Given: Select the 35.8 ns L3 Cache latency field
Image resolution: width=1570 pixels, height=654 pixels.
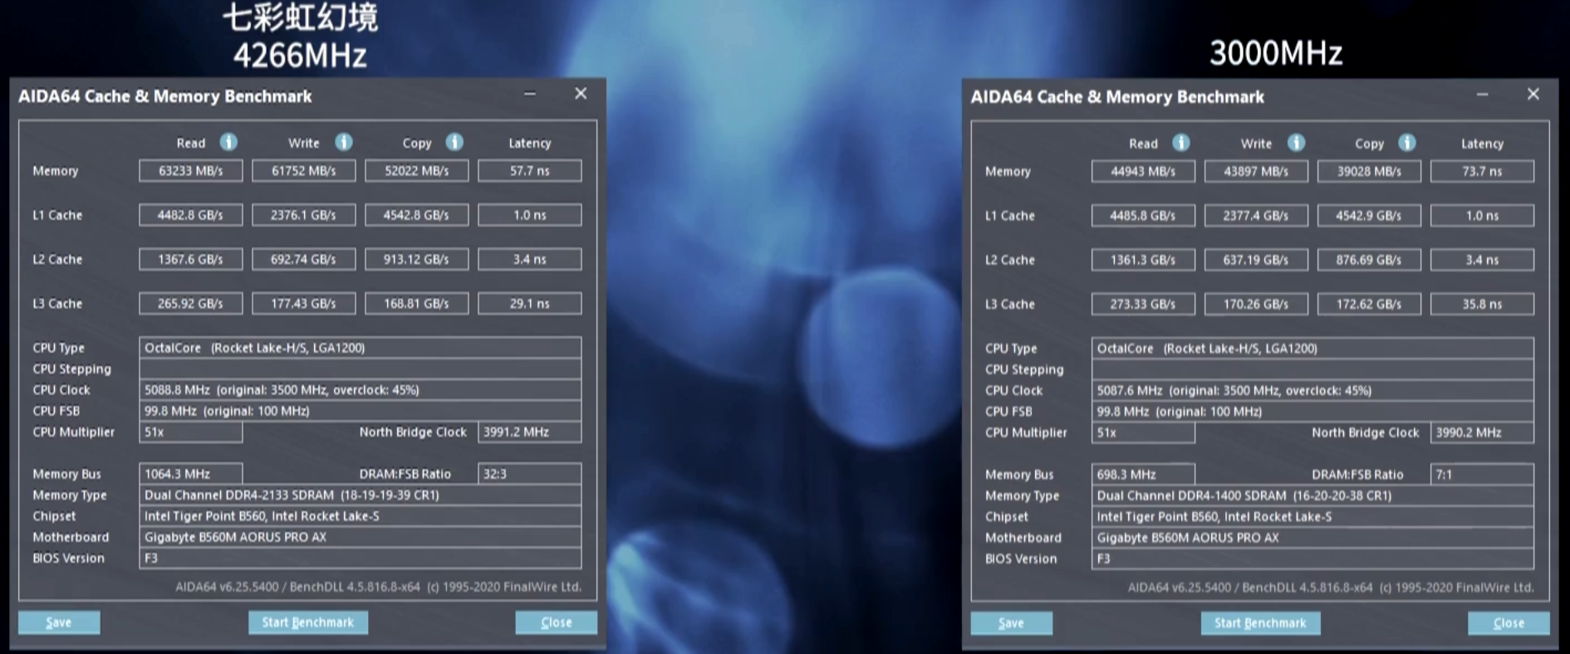Looking at the screenshot, I should click(x=1482, y=305).
